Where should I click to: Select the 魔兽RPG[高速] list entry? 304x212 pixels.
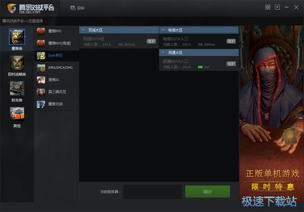click(57, 43)
